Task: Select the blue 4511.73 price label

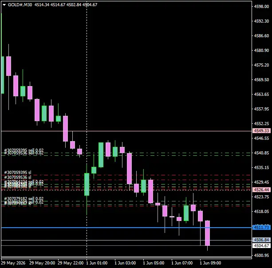Action: (x=261, y=227)
